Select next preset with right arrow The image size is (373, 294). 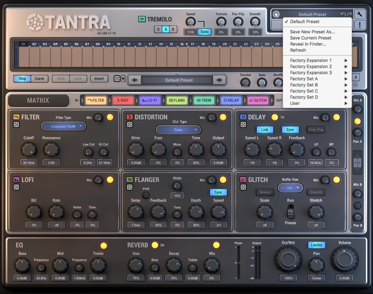(x=219, y=80)
